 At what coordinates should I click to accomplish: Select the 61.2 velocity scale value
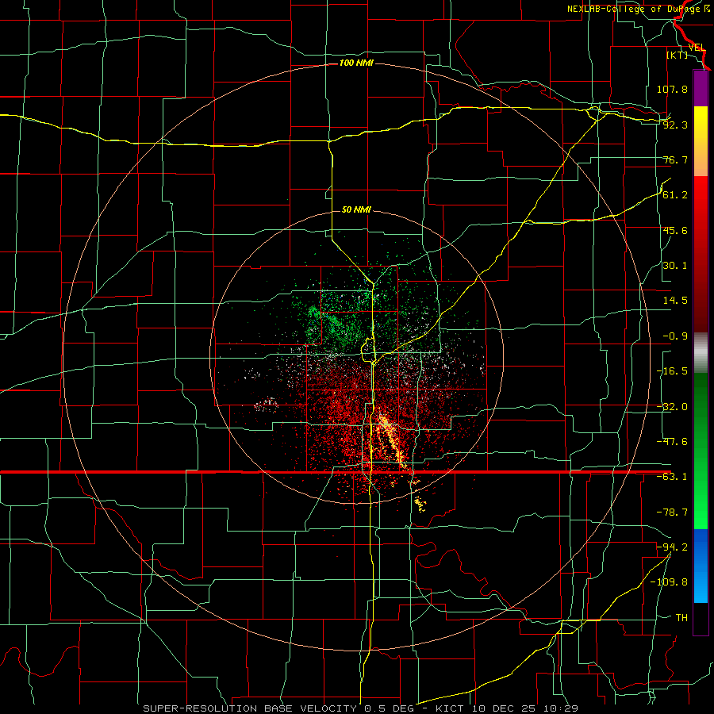coord(675,195)
